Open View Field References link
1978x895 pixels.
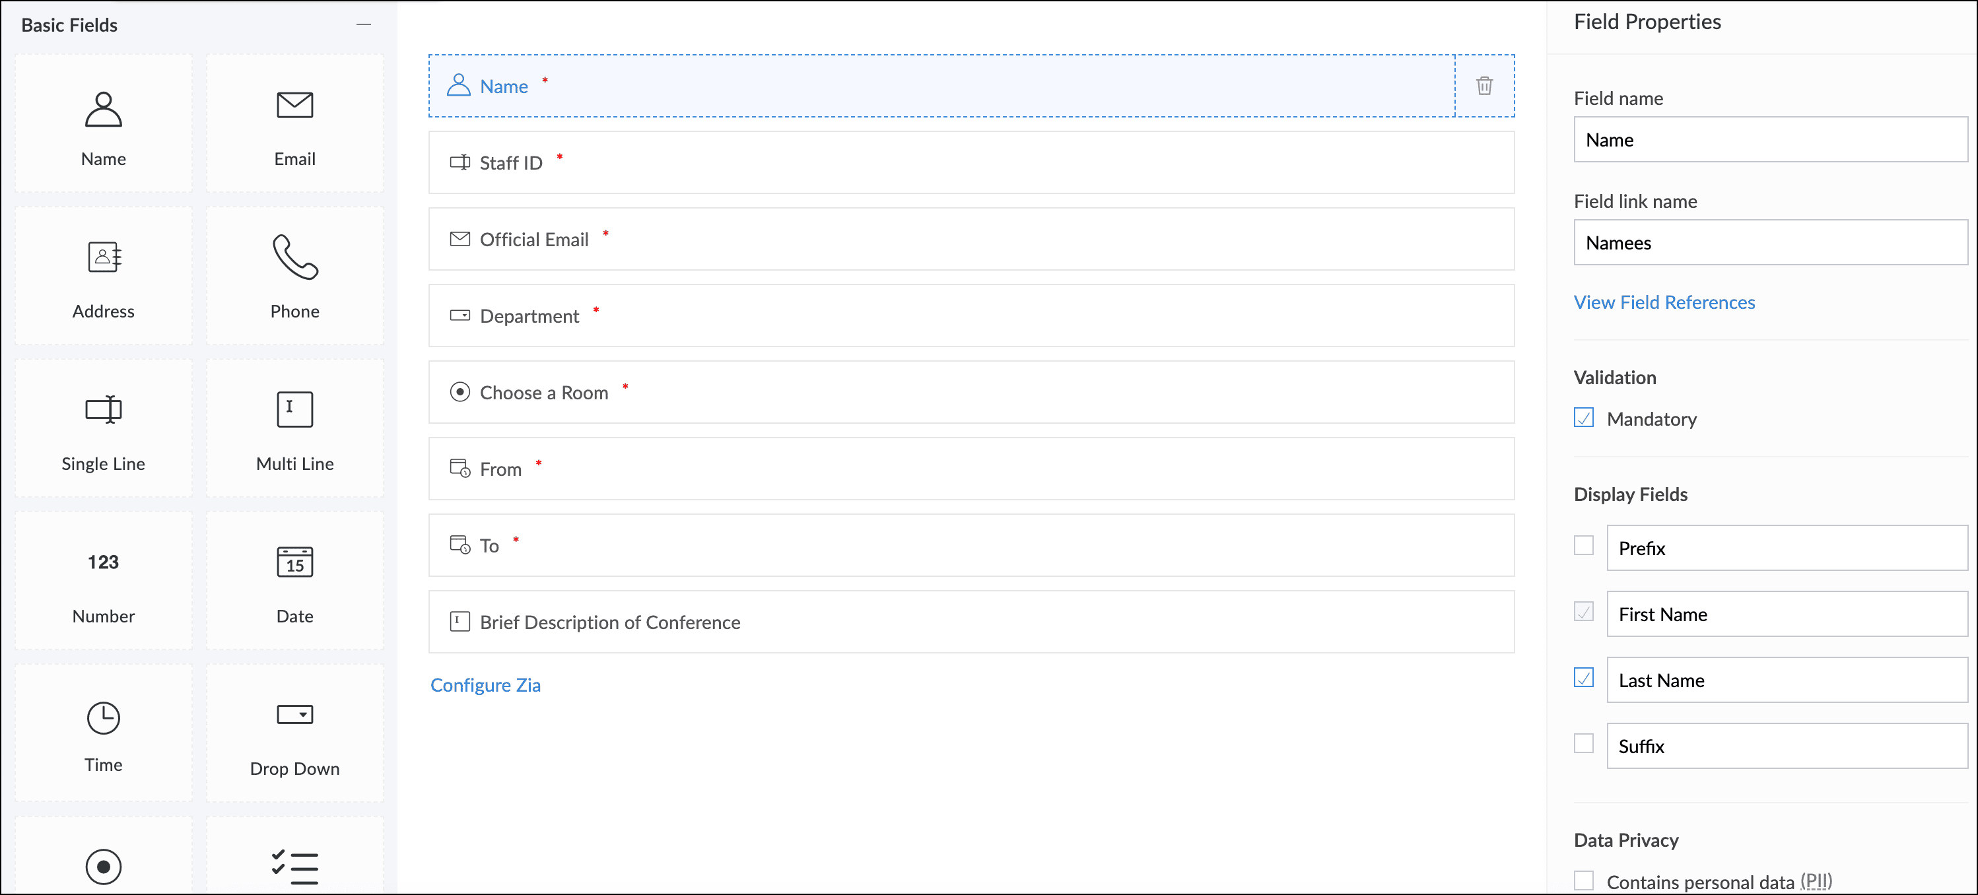click(x=1664, y=302)
